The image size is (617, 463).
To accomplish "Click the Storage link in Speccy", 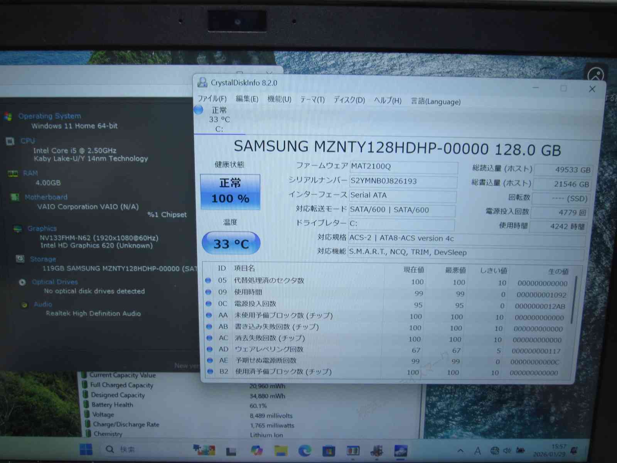I will tap(43, 259).
